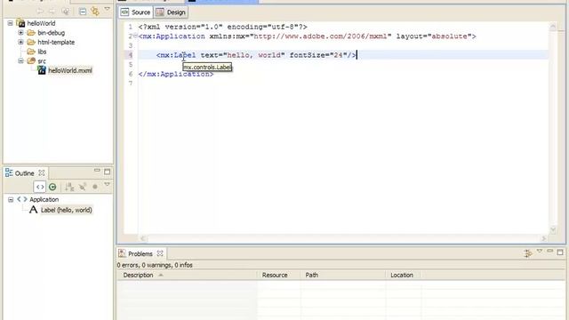Collapse the helloWorld project node
569x320 pixels.
click(10, 23)
